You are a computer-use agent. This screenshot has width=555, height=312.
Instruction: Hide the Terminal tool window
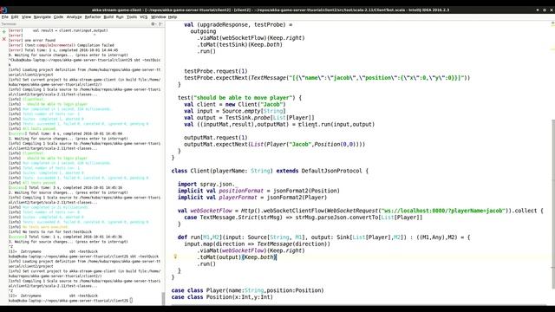pyautogui.click(x=160, y=24)
